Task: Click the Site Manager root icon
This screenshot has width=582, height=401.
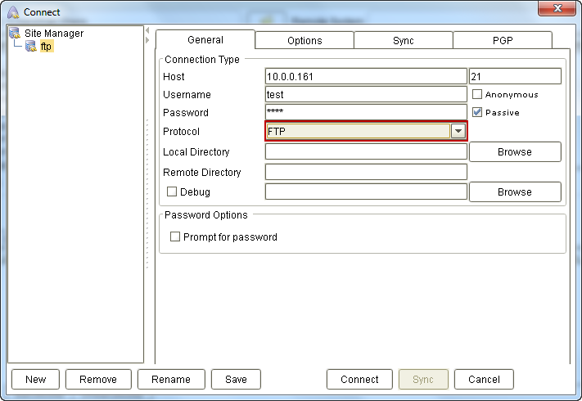Action: 15,34
